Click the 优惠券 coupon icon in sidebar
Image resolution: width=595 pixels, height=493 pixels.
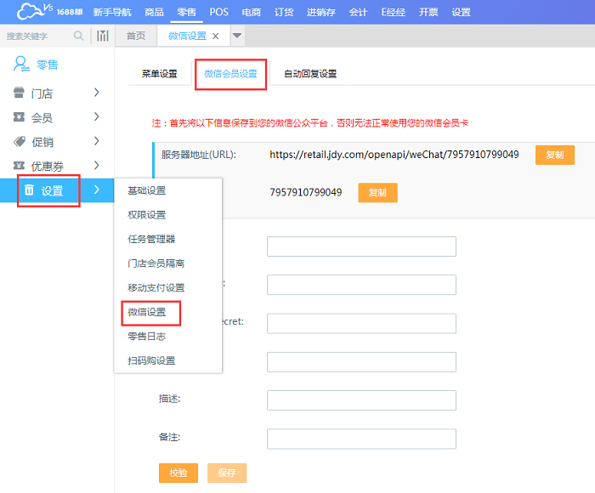click(x=19, y=166)
